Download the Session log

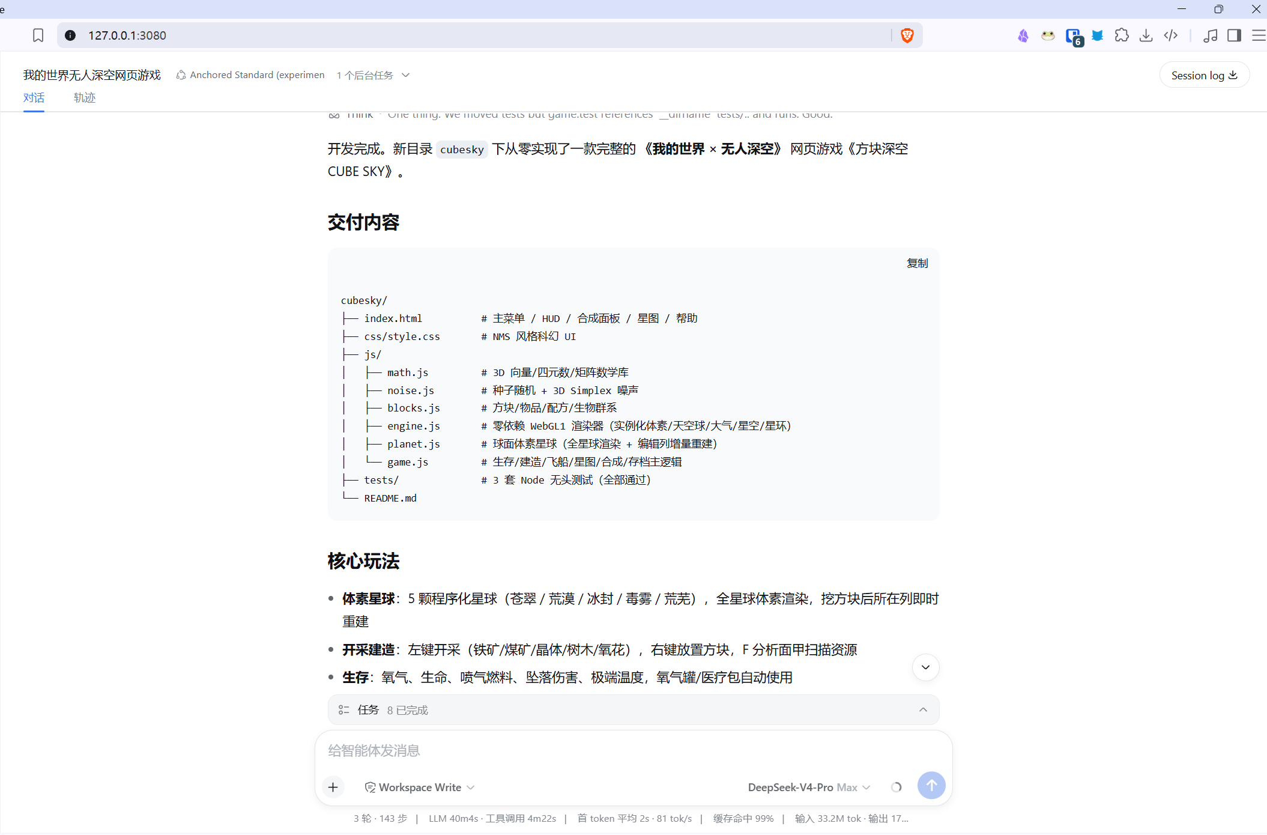point(1204,75)
